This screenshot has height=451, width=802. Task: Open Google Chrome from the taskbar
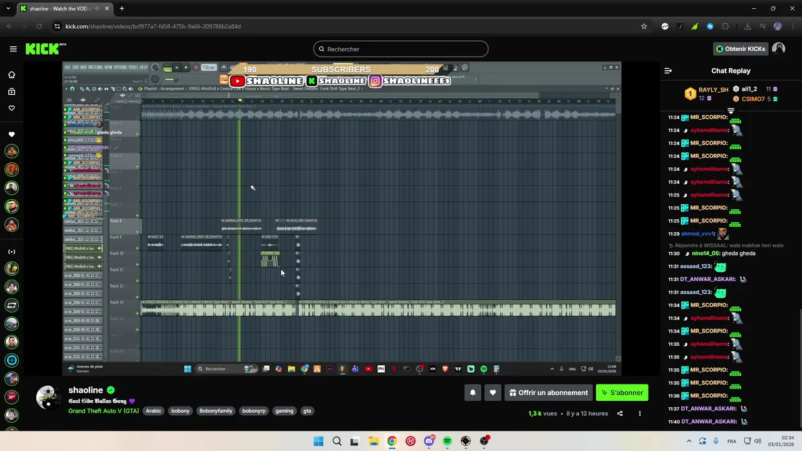point(392,441)
